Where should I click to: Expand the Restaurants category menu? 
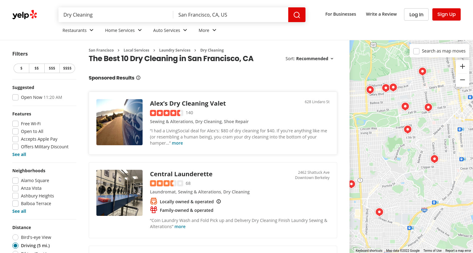(x=78, y=30)
